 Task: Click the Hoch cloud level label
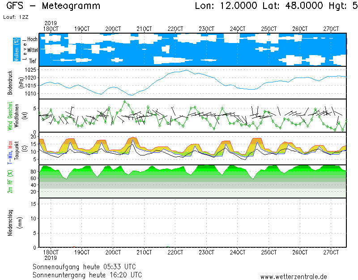(32, 39)
